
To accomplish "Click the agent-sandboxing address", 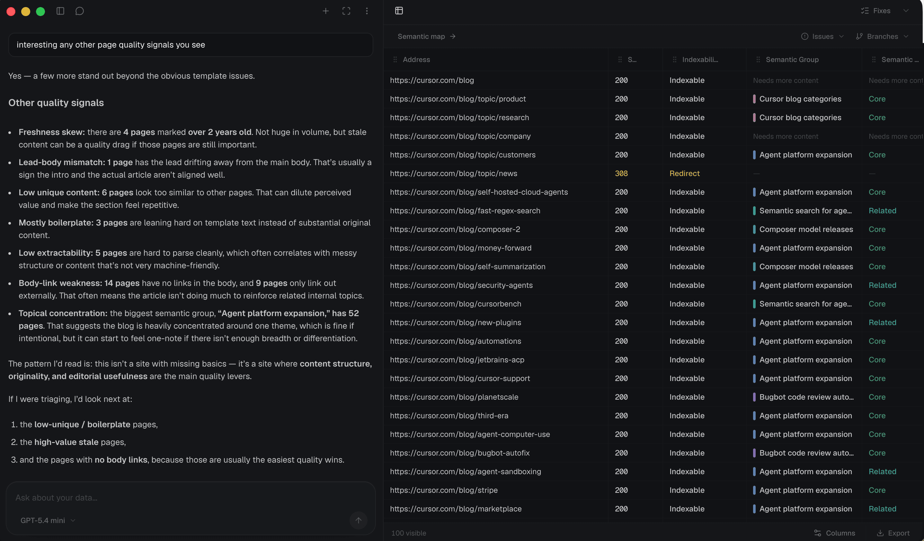I will point(465,472).
